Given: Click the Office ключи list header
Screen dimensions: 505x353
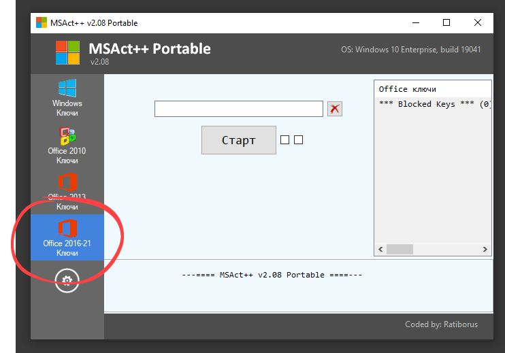Looking at the screenshot, I should click(407, 89).
